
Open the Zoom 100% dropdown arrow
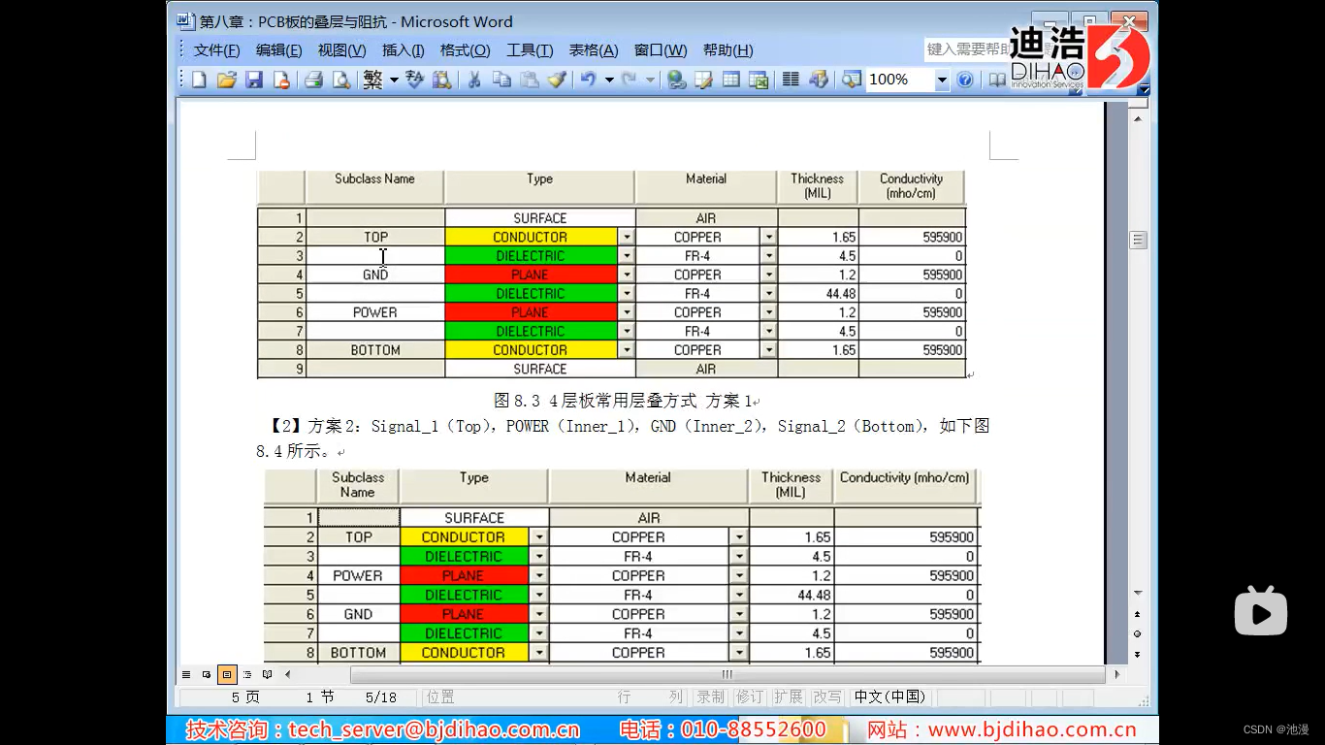[942, 81]
